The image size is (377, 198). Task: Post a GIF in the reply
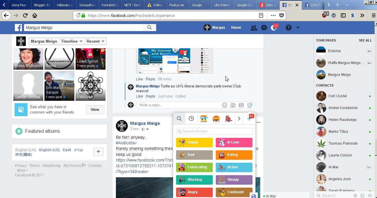[x=241, y=105]
